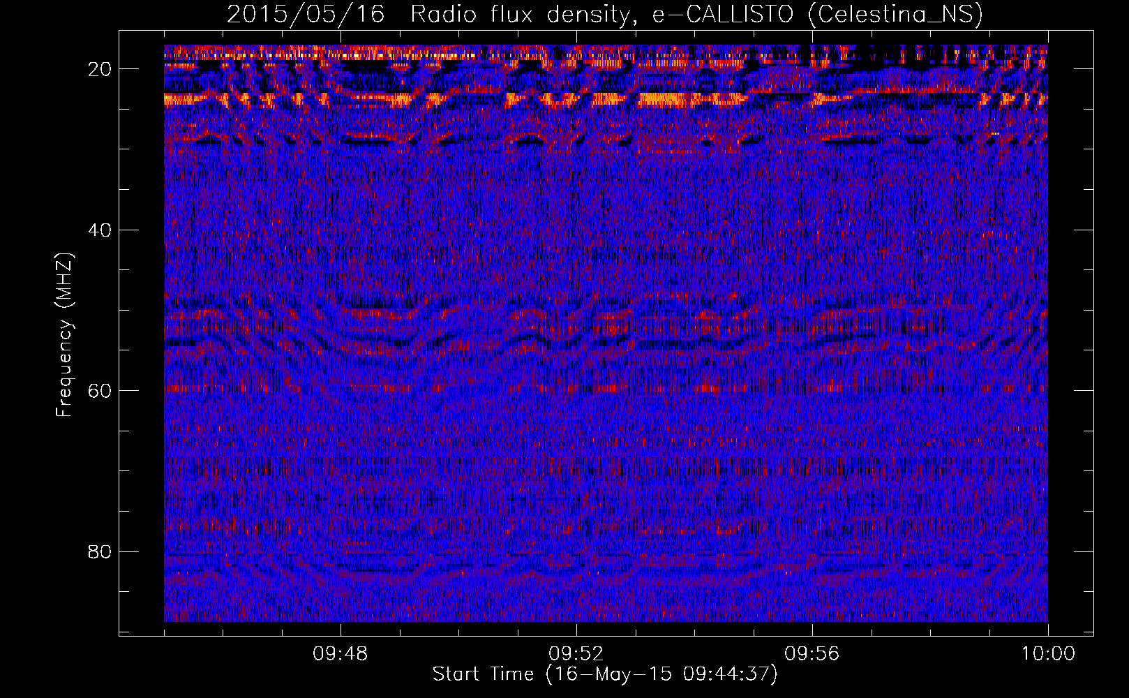Image resolution: width=1129 pixels, height=698 pixels.
Task: Click the 60 MHz frequency label
Action: pyautogui.click(x=100, y=390)
